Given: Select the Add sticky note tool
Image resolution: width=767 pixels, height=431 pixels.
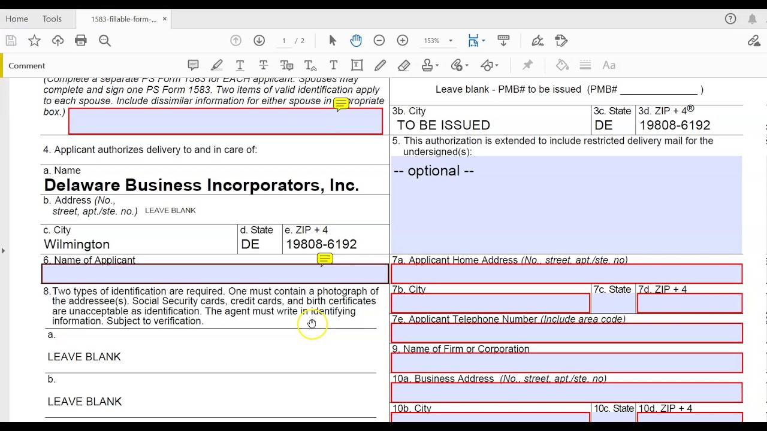Looking at the screenshot, I should point(193,65).
